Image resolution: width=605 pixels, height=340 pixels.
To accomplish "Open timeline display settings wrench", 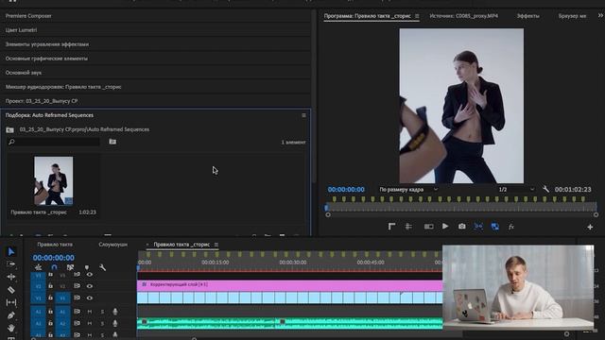I will pyautogui.click(x=103, y=267).
